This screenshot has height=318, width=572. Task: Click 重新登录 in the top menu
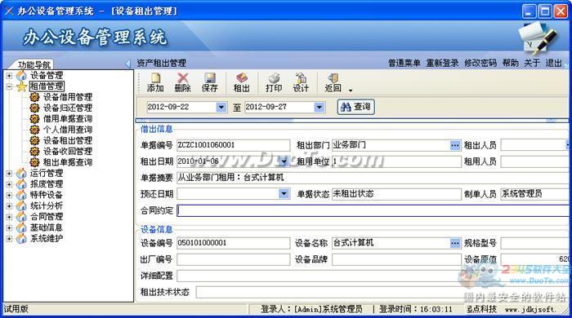443,63
